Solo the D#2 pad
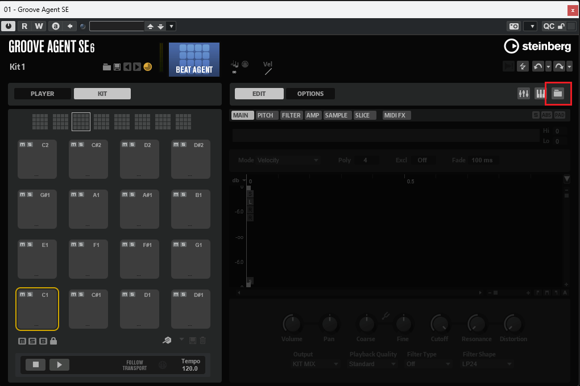The image size is (580, 386). coord(183,145)
